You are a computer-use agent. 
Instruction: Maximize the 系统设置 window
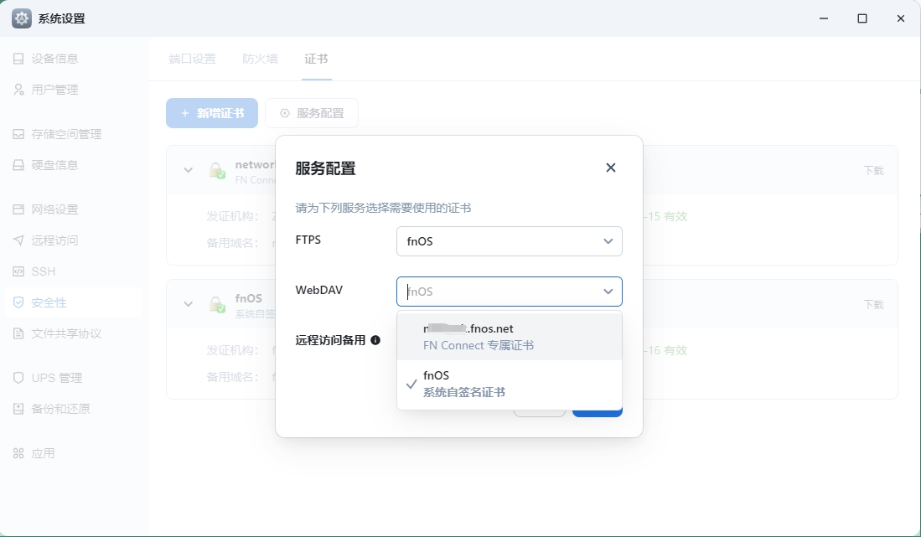(x=862, y=18)
